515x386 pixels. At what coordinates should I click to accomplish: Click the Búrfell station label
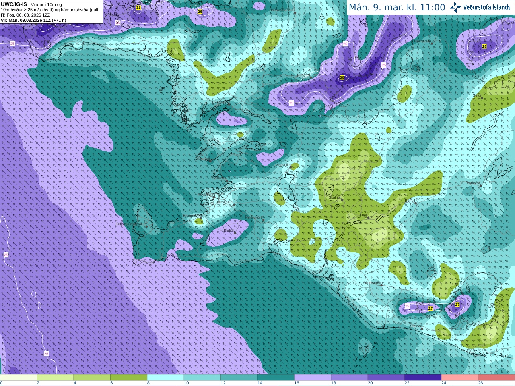click(410, 201)
